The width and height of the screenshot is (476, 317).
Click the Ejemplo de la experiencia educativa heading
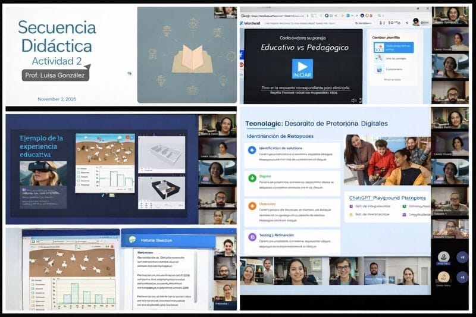point(41,146)
